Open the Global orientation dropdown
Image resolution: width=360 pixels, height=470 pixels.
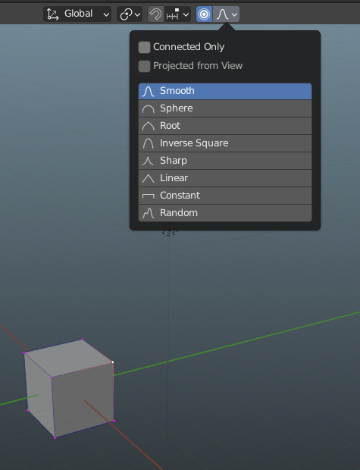(x=77, y=14)
